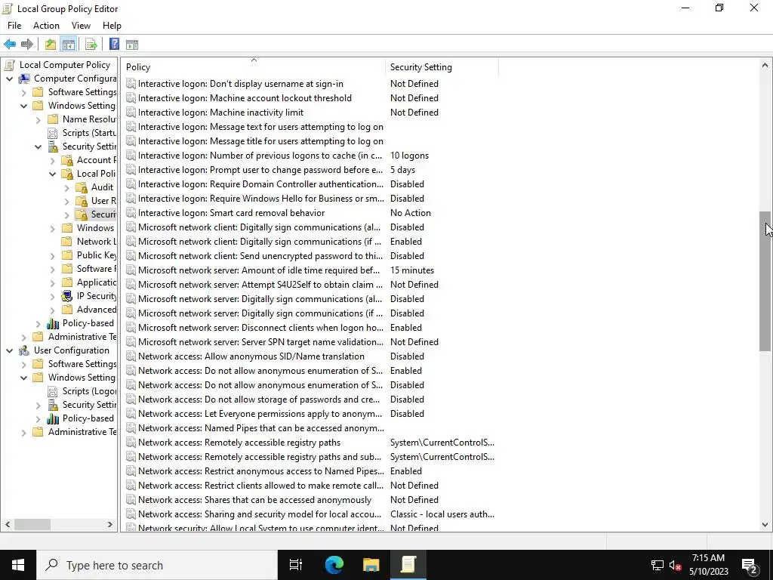Click the vertical scrollbar thumb of policy list

(x=765, y=281)
